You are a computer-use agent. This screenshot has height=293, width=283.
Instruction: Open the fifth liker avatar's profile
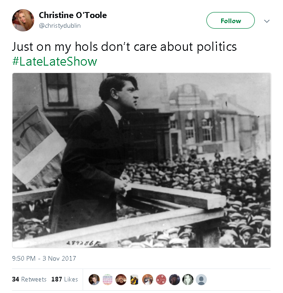[147, 280]
